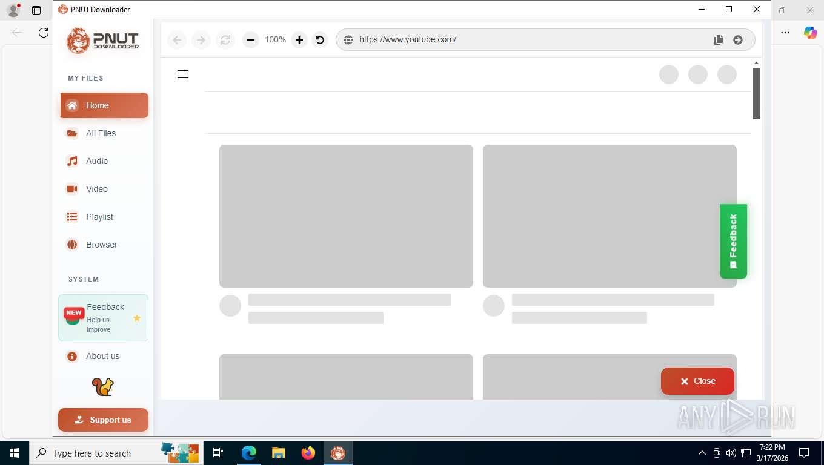Click the Audio music note icon
This screenshot has width=824, height=465.
tap(72, 161)
